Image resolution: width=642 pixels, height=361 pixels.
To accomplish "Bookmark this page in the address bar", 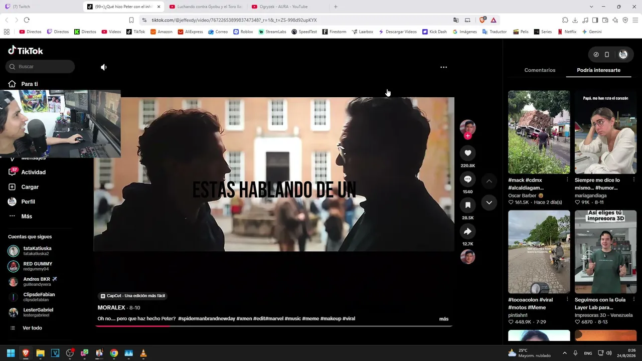I will coord(131,20).
